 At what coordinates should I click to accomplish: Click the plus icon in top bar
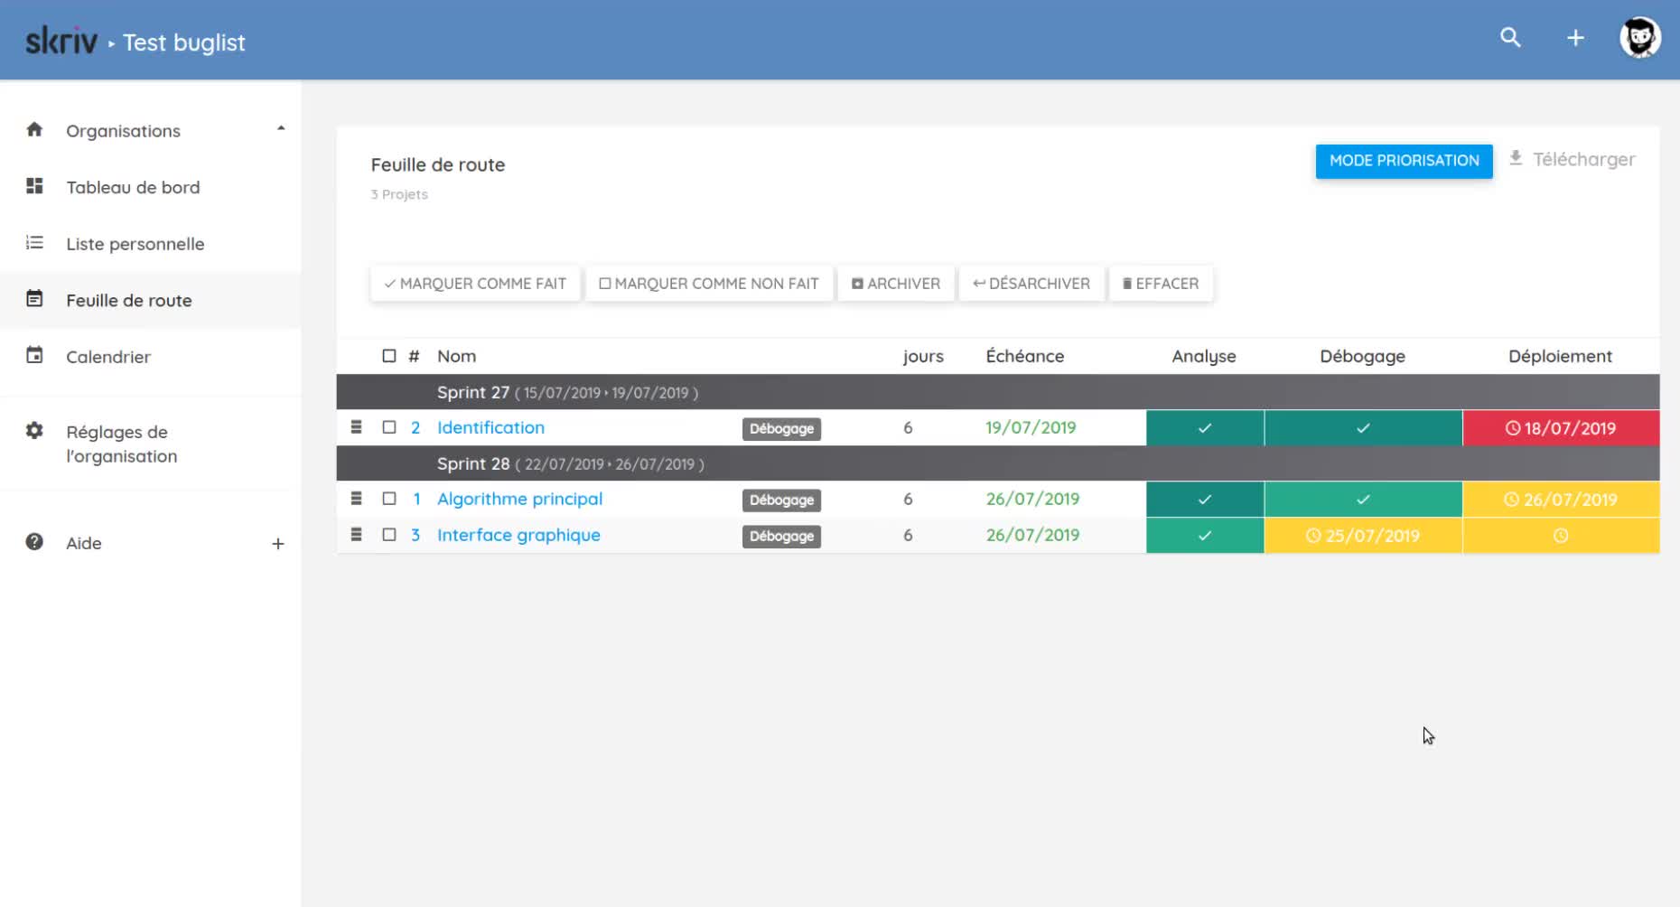[1575, 38]
